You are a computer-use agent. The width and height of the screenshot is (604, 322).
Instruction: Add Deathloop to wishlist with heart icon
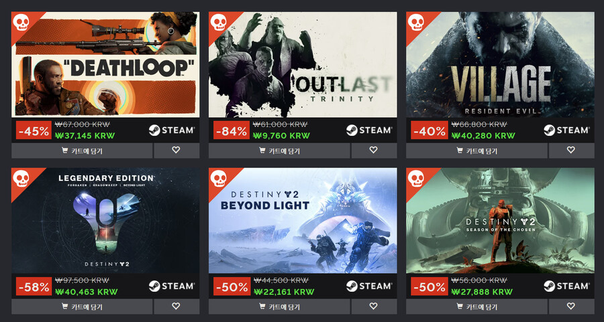click(x=177, y=151)
